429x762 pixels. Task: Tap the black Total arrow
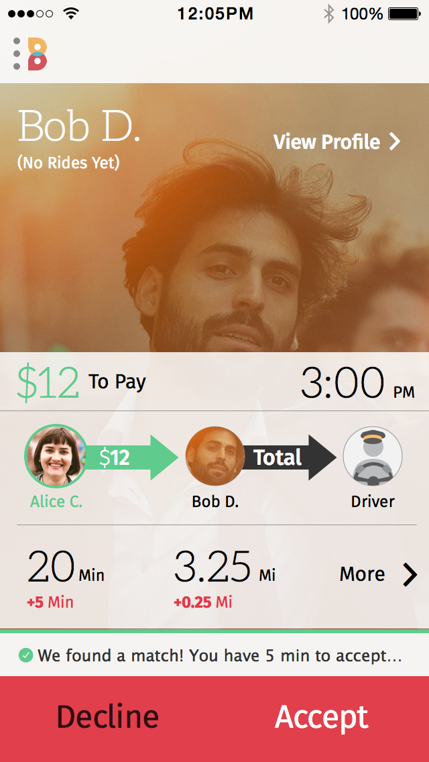tap(290, 457)
